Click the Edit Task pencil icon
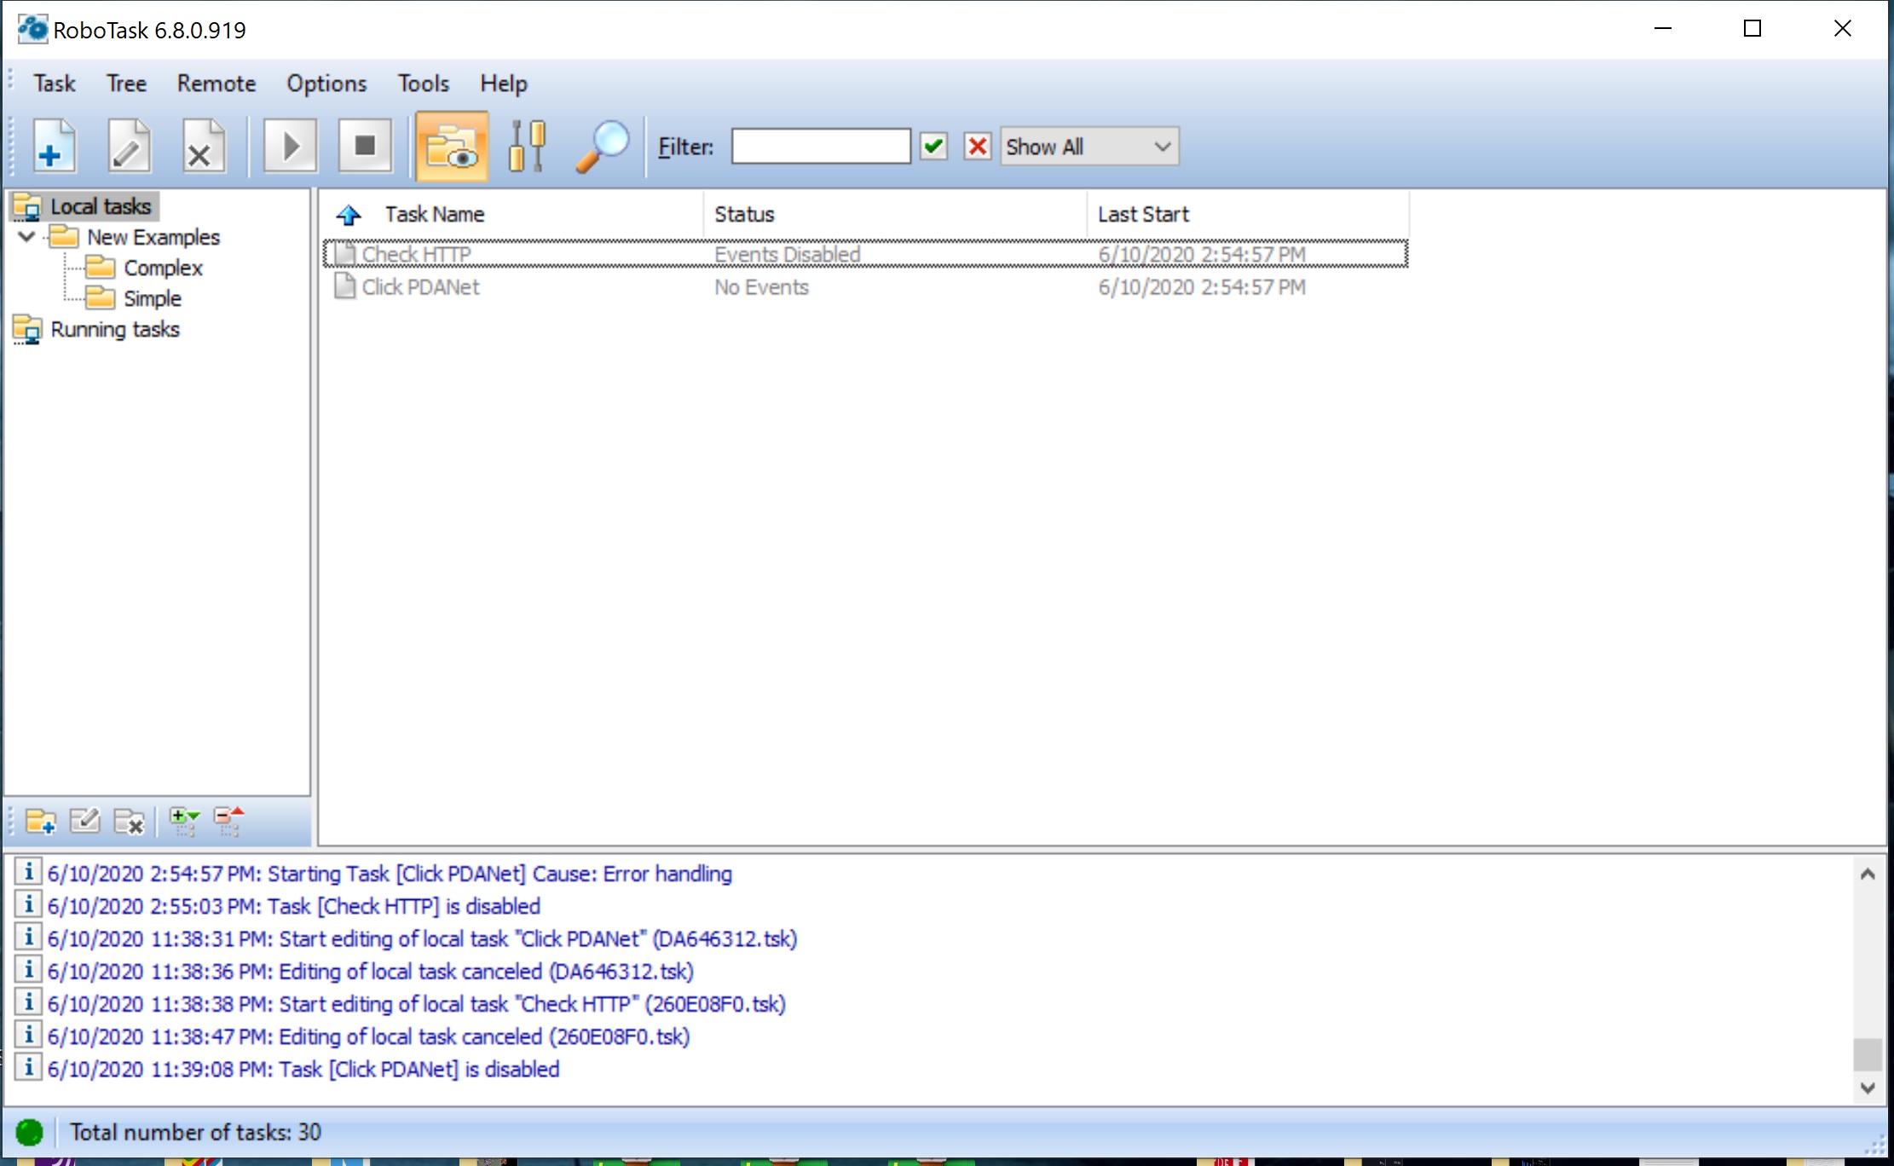 click(x=129, y=147)
